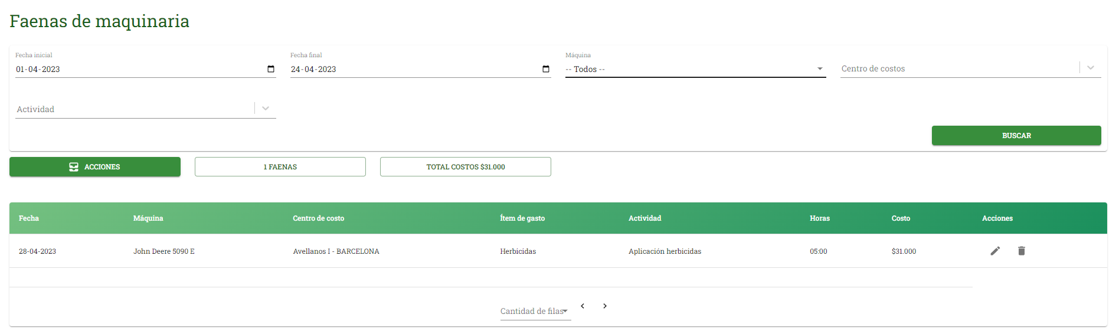1119x334 pixels.
Task: Expand the Centro de costos dropdown
Action: 1091,68
